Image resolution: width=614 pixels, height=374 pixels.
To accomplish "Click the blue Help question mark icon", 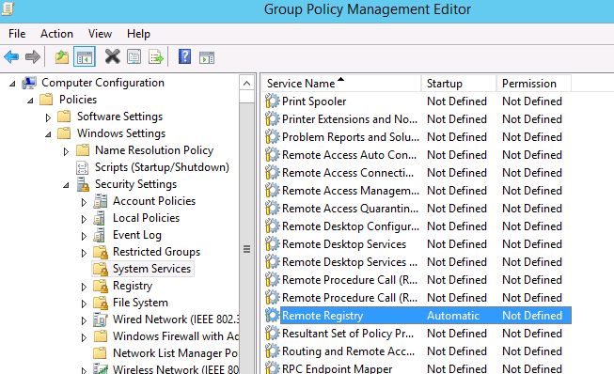I will [184, 56].
